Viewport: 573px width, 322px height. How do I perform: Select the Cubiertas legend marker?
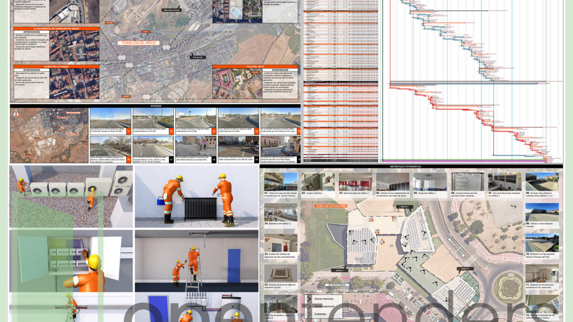309,314
